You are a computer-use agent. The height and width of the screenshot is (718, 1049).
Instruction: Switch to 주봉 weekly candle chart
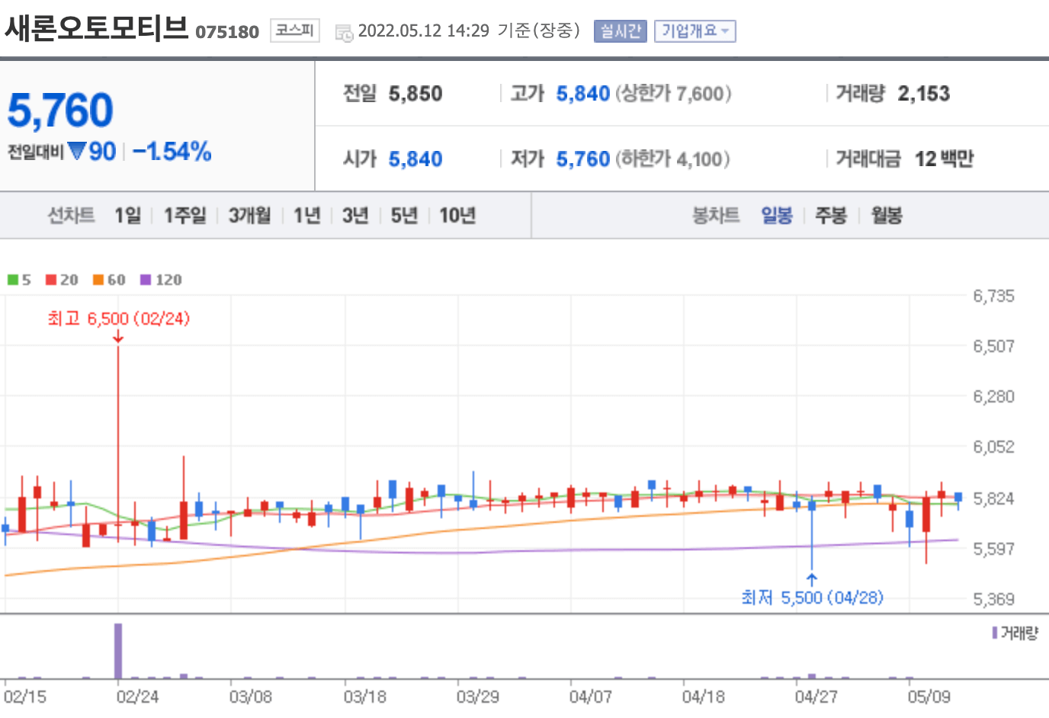pyautogui.click(x=831, y=216)
